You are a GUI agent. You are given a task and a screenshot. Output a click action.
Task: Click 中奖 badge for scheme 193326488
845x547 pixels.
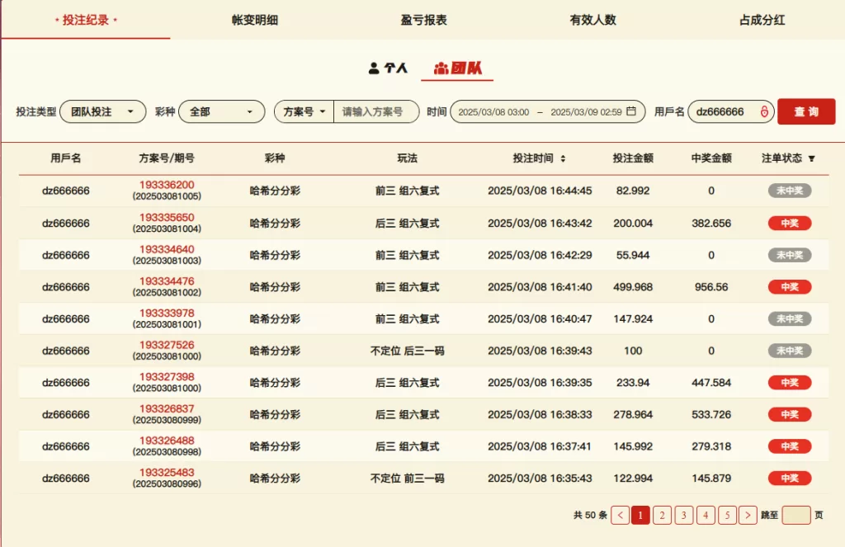click(790, 446)
